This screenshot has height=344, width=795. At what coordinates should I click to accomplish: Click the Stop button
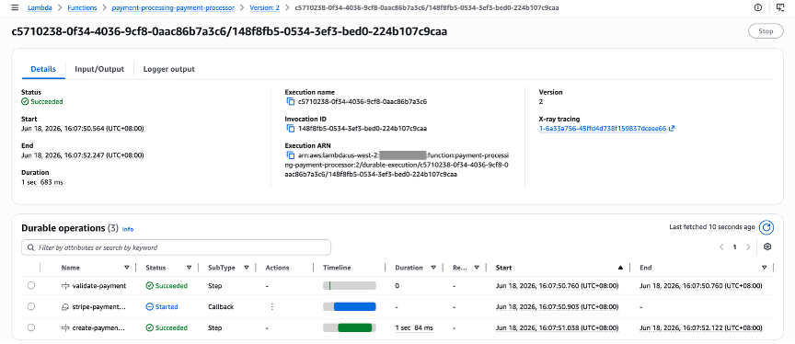pos(766,31)
